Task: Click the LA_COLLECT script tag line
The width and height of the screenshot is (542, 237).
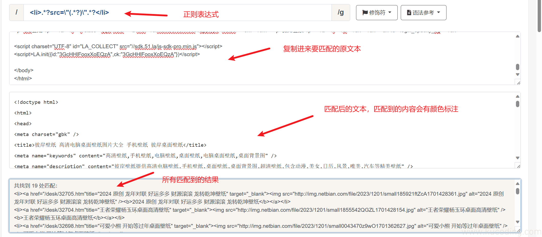Action: tap(118, 46)
